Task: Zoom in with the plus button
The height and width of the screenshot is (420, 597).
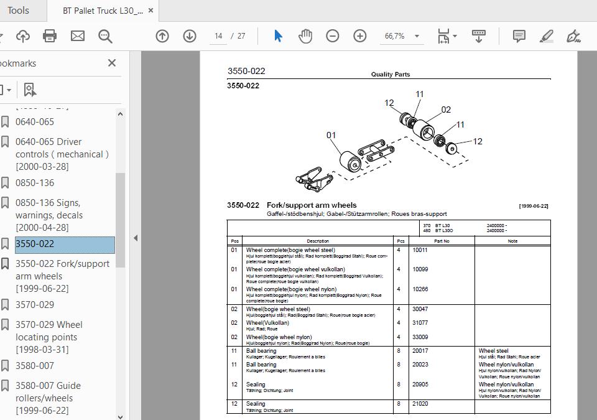Action: coord(360,36)
